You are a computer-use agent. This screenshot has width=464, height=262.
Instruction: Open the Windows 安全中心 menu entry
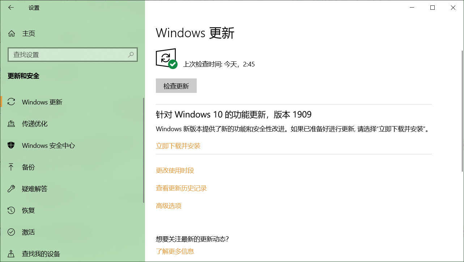pyautogui.click(x=72, y=145)
